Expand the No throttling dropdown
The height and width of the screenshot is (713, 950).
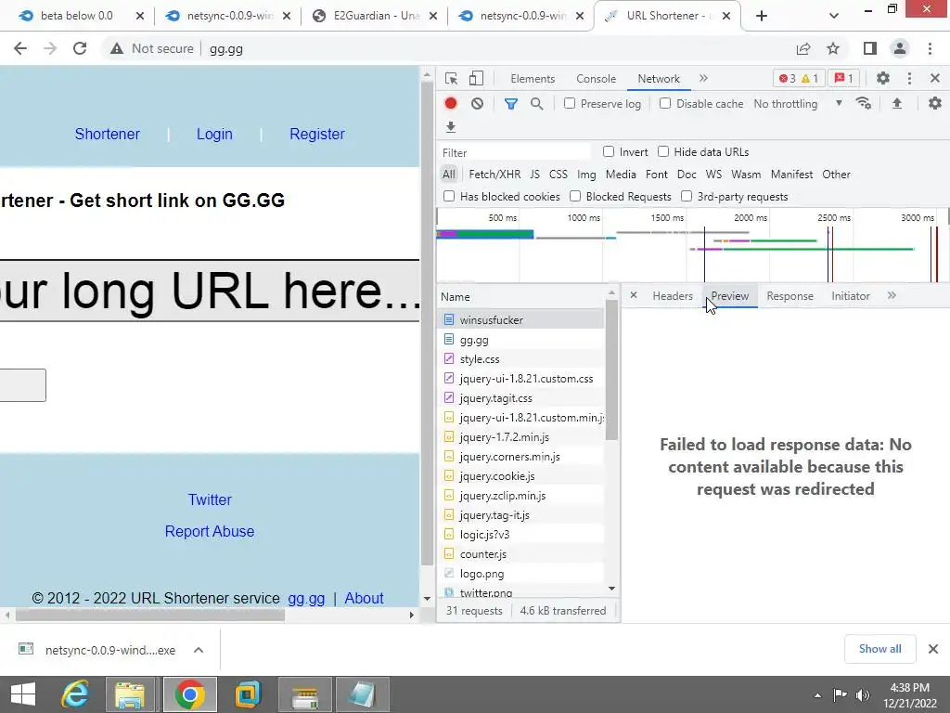click(797, 104)
